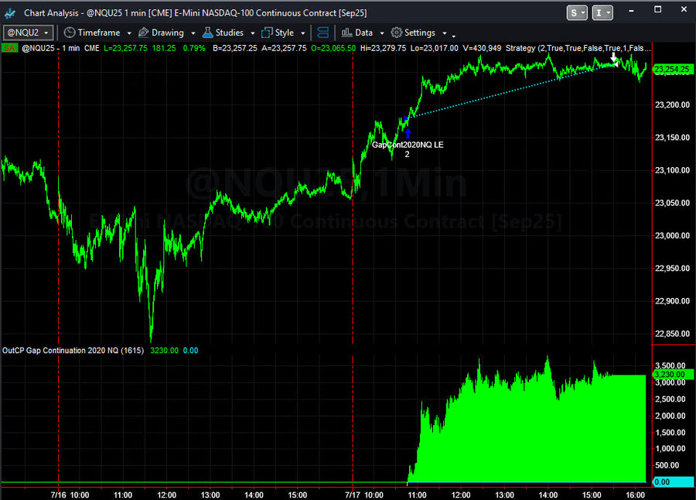Image resolution: width=696 pixels, height=500 pixels.
Task: Click the white exit arrow marker near 15:30
Action: point(613,57)
